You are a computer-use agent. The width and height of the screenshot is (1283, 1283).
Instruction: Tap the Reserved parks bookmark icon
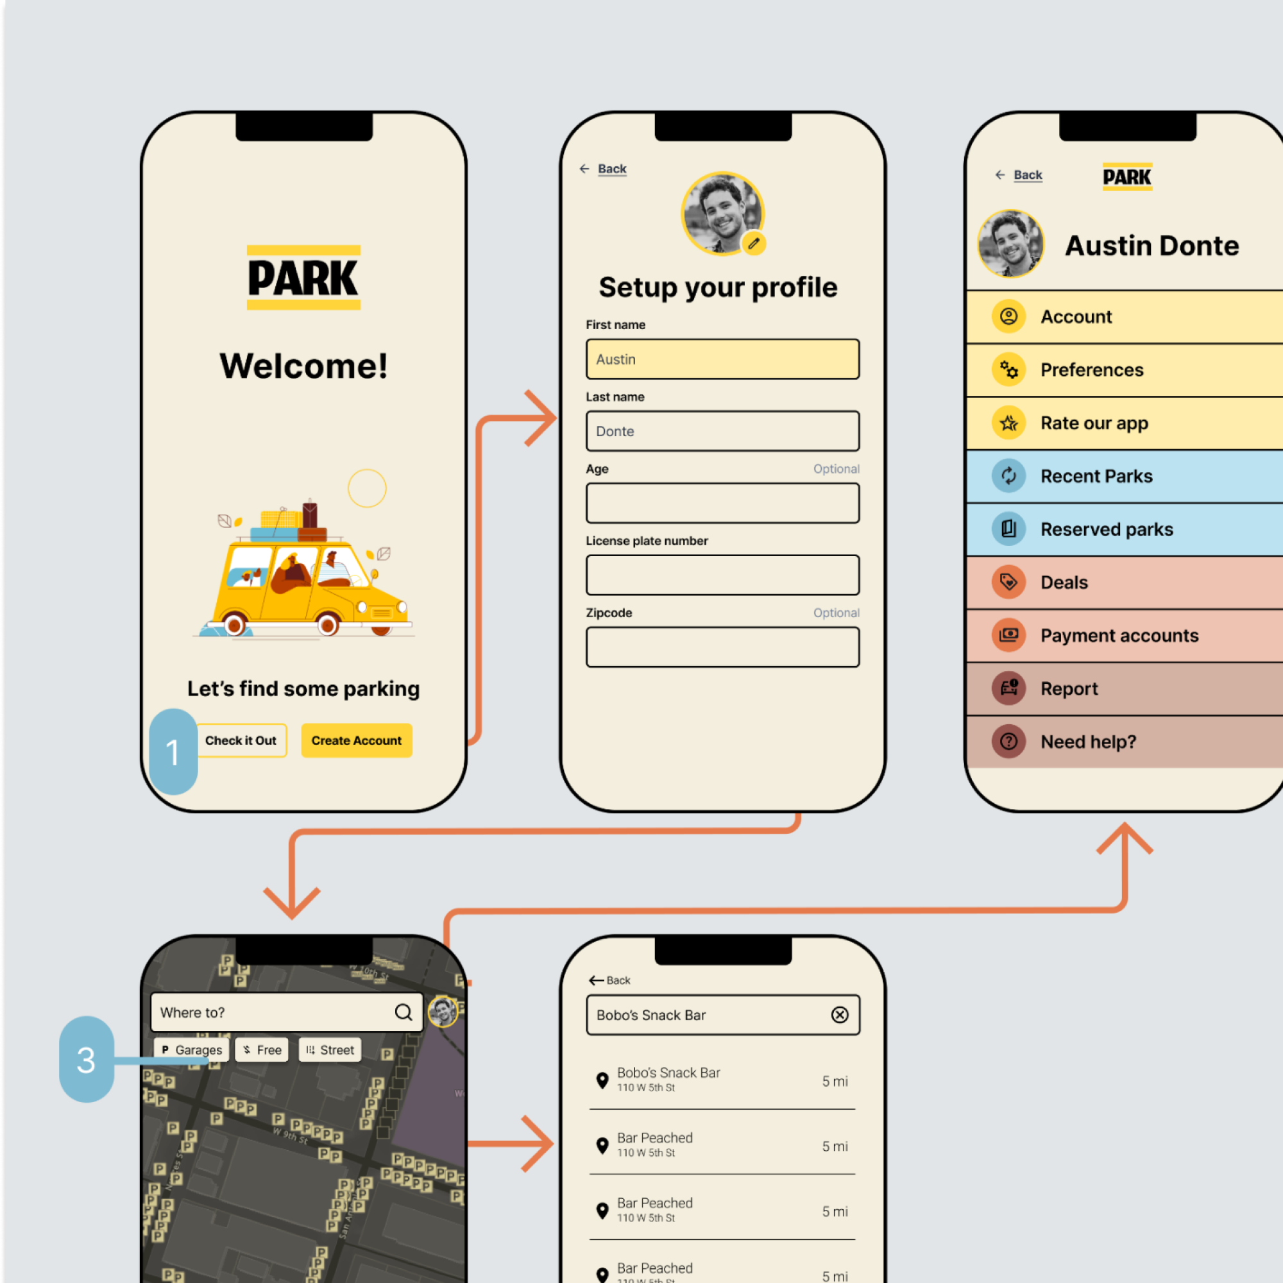[x=1010, y=529]
